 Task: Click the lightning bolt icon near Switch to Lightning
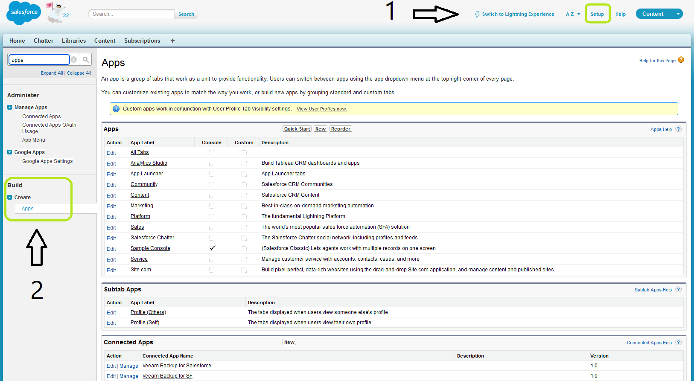coord(477,14)
